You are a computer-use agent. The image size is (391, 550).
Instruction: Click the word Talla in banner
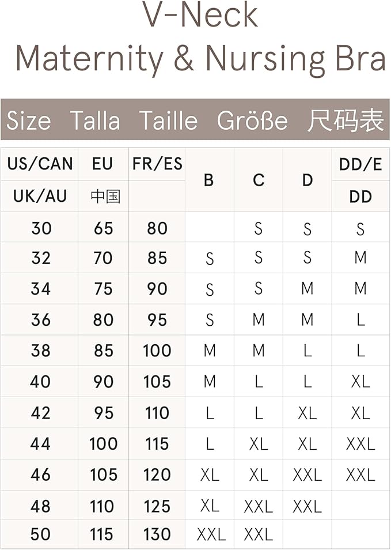pyautogui.click(x=95, y=121)
